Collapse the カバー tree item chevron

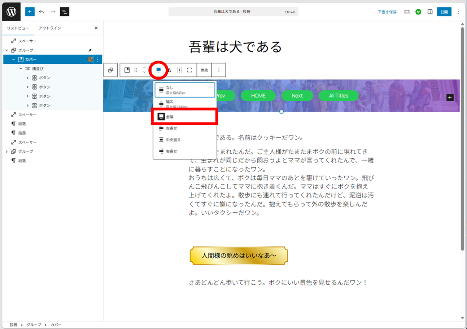click(x=14, y=59)
